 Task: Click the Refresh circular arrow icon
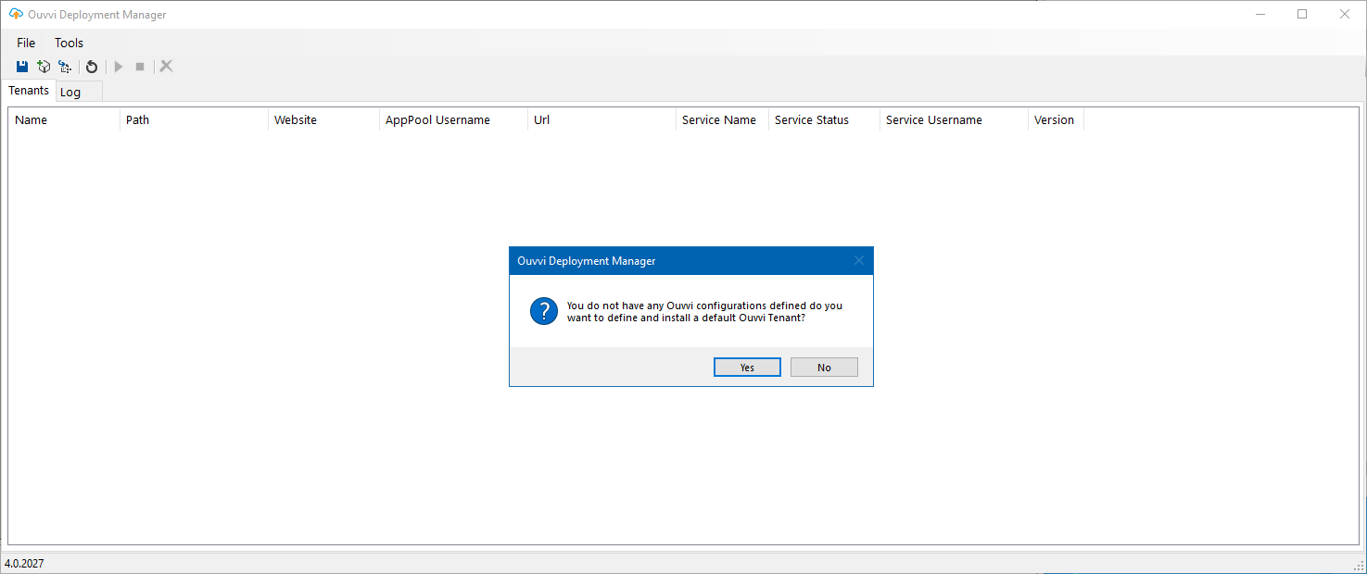coord(92,67)
